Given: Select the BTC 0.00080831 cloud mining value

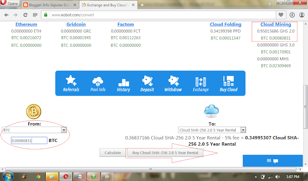Looking at the screenshot, I should 276,38.
